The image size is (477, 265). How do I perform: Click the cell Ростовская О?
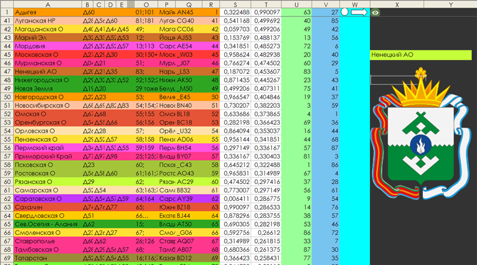click(48, 173)
